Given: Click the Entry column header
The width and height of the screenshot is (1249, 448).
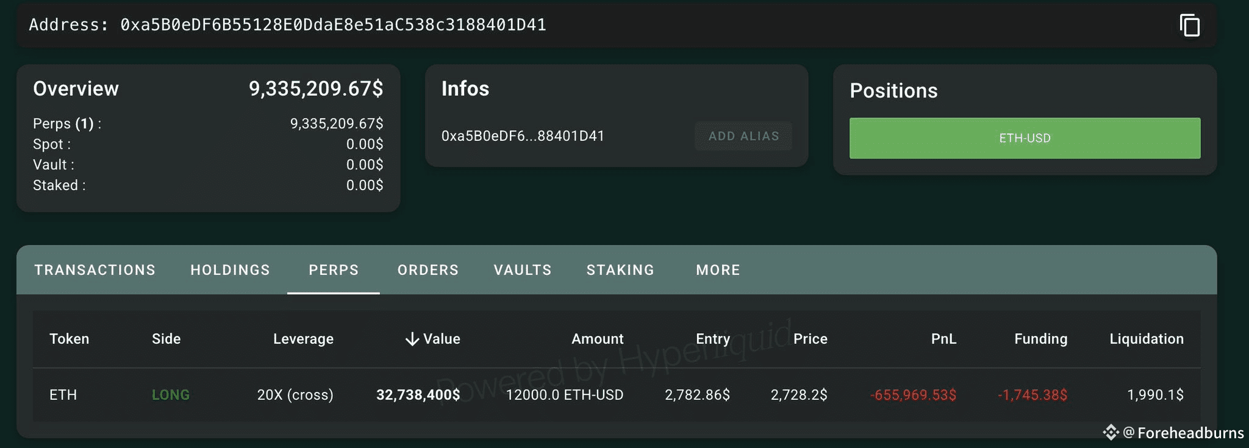Looking at the screenshot, I should click(x=712, y=339).
